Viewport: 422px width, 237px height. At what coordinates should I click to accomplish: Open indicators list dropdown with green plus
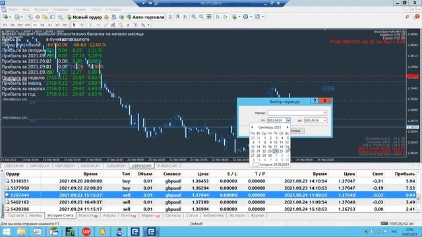pos(235,17)
